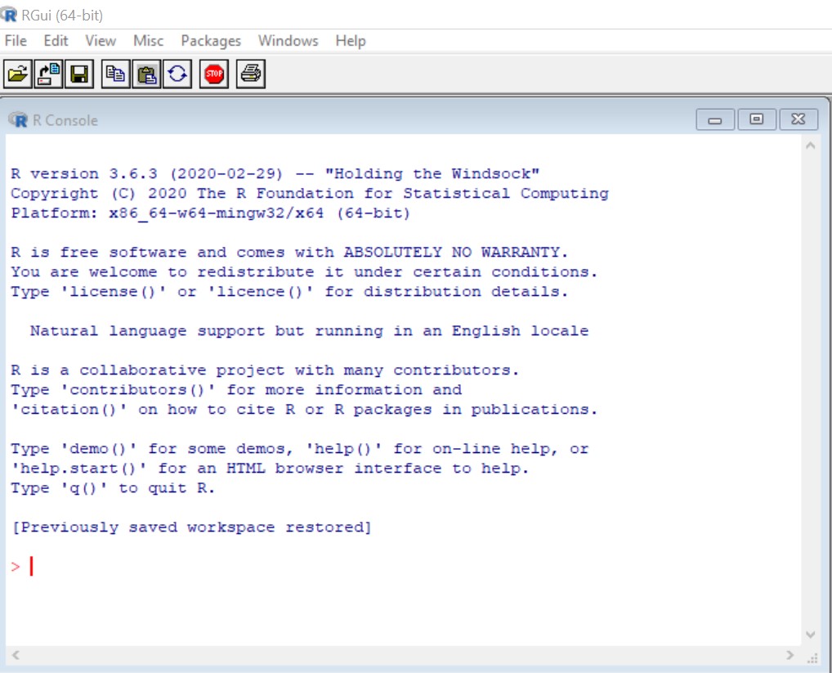Click the 'R Console' title text
The image size is (832, 673).
[x=65, y=120]
